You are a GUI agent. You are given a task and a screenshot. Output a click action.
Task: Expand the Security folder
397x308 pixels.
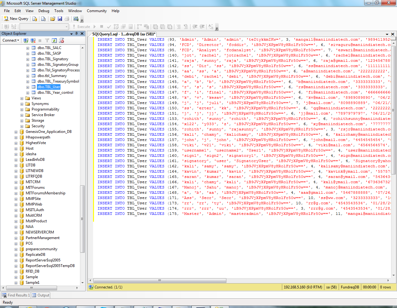click(x=22, y=126)
